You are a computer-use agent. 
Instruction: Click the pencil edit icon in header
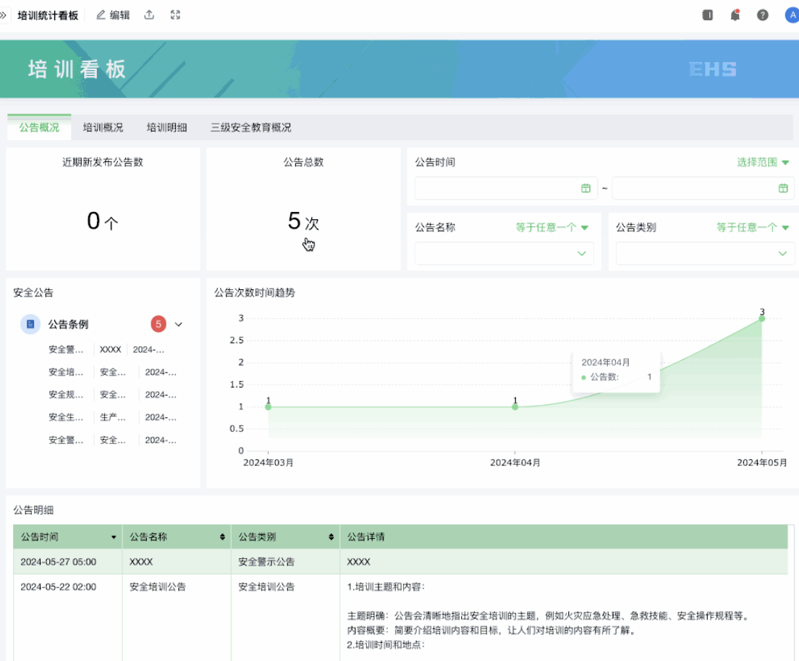[x=101, y=15]
